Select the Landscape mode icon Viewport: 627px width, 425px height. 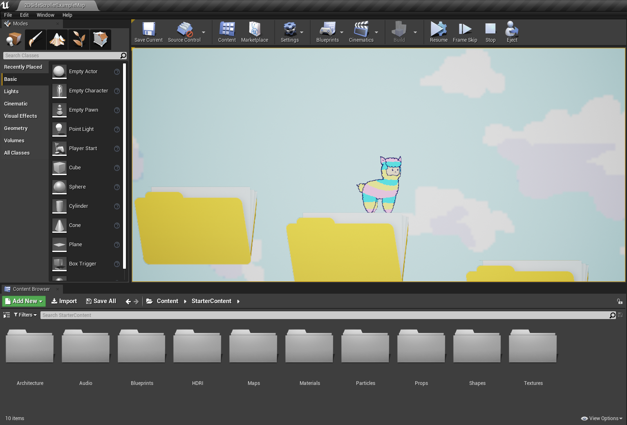coord(57,40)
